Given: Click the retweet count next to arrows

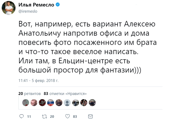Looking at the screenshot, I should pyautogui.click(x=52, y=117).
